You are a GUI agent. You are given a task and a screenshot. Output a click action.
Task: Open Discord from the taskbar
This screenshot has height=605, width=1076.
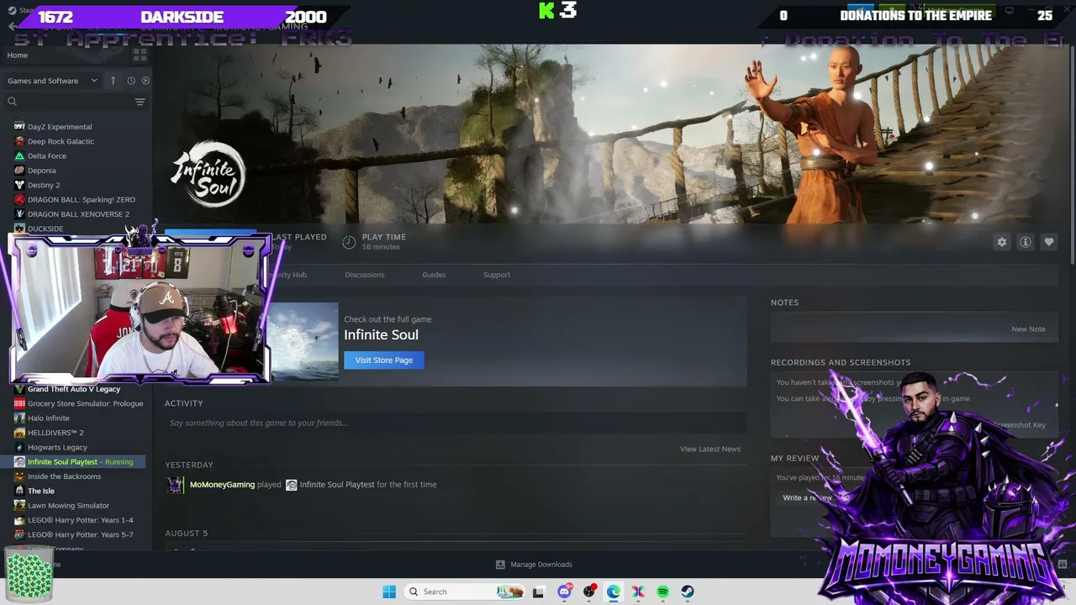[565, 592]
